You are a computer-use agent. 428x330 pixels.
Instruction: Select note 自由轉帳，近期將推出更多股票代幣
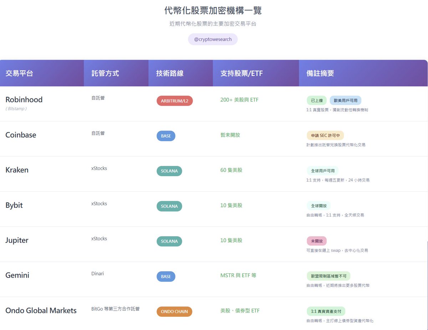pos(338,285)
